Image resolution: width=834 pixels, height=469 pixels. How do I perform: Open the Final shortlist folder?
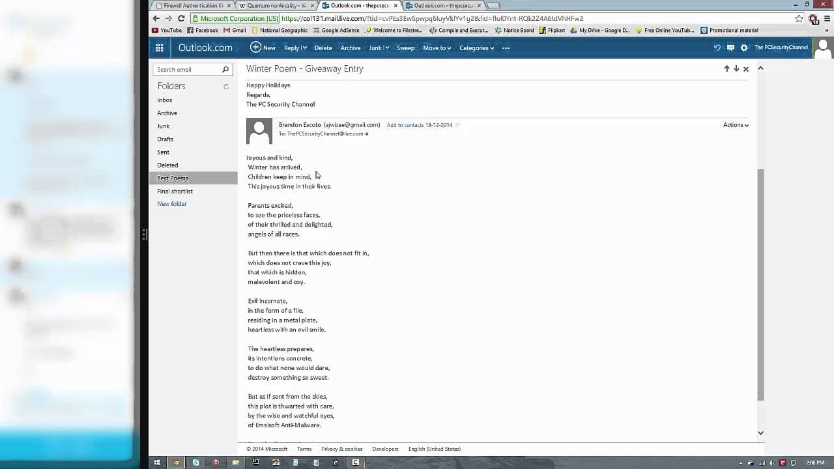tap(175, 192)
